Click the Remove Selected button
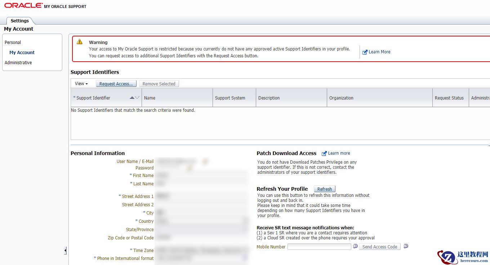 click(x=159, y=84)
